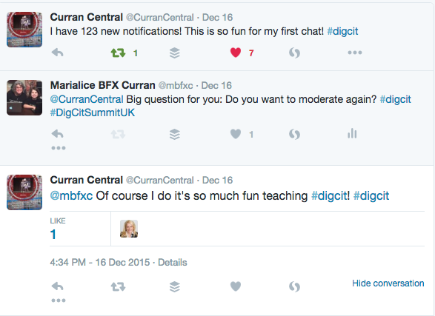
Task: Reply to Marialice BFX Curran's tweet
Action: (x=57, y=134)
